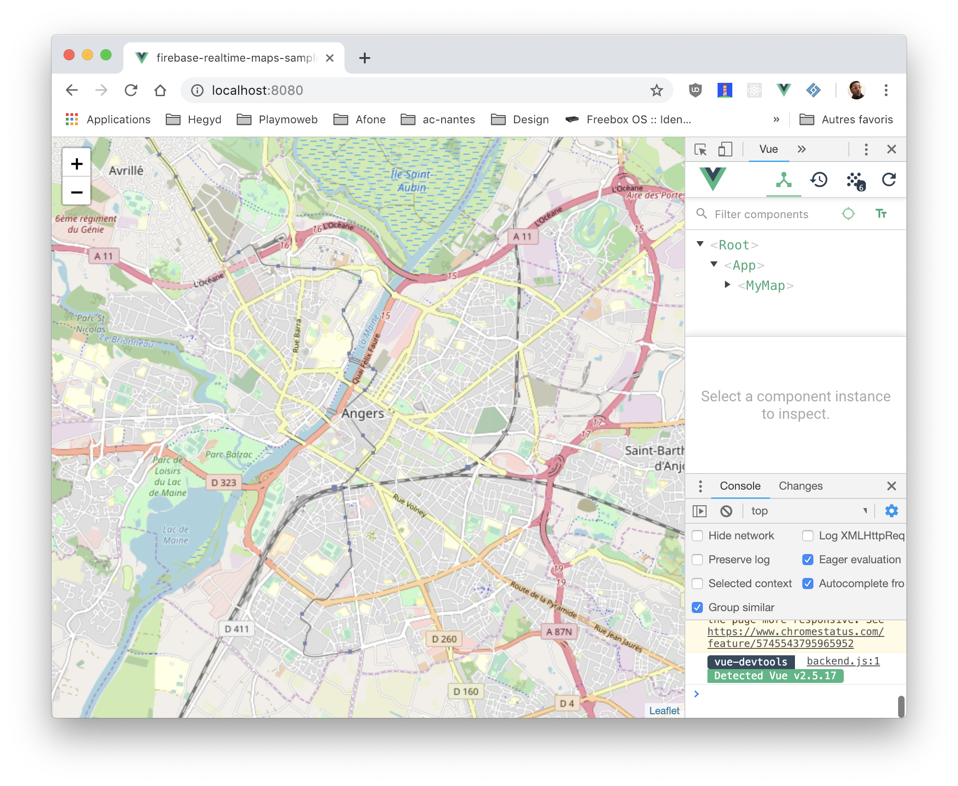Zoom in the map with plus button

tap(77, 164)
